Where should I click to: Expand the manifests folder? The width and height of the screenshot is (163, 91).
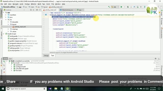click(6, 15)
